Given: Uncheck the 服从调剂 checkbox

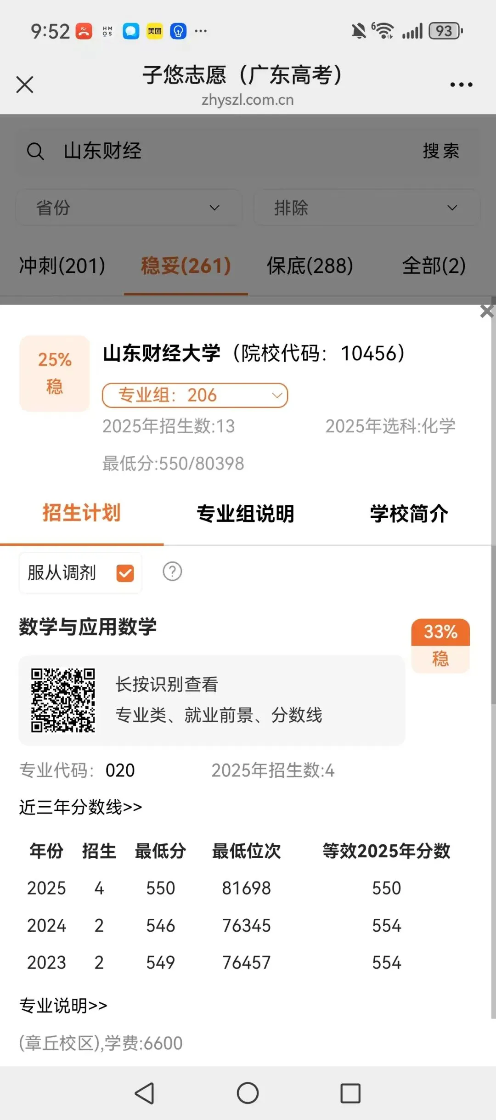Looking at the screenshot, I should click(125, 573).
